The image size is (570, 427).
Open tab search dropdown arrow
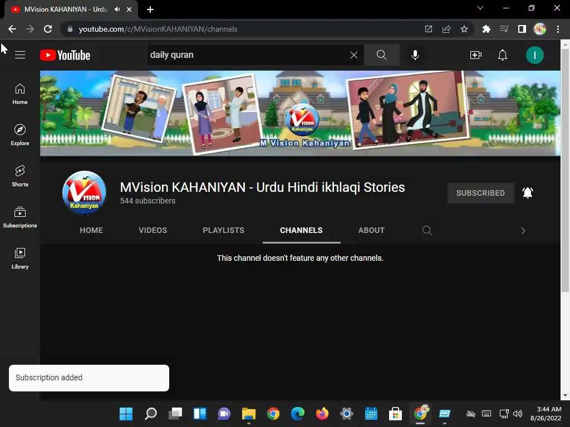tap(480, 8)
